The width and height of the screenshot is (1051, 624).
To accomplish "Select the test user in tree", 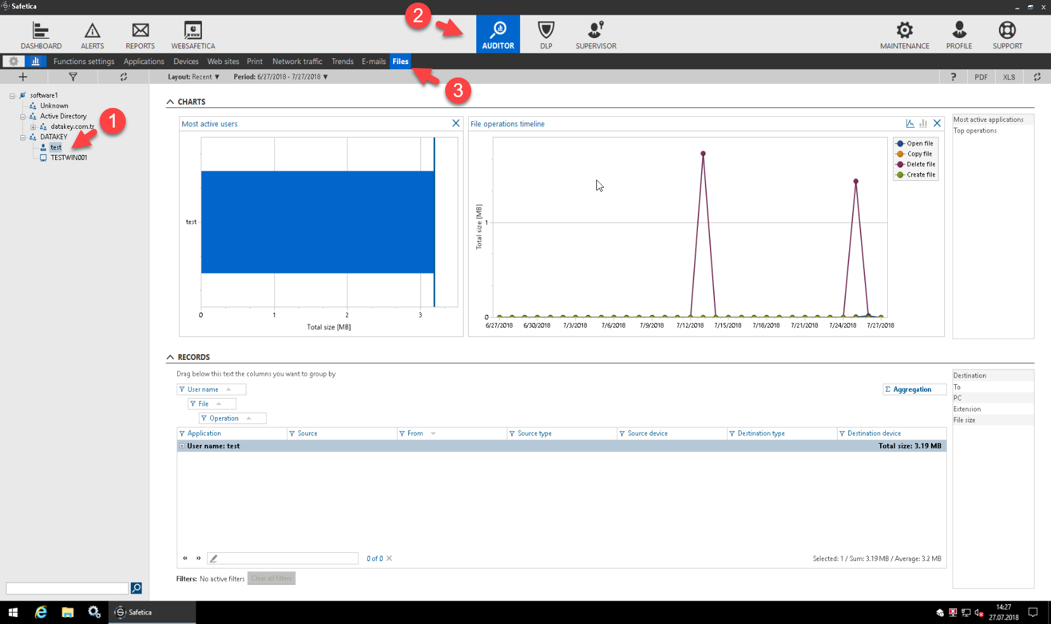I will point(56,147).
